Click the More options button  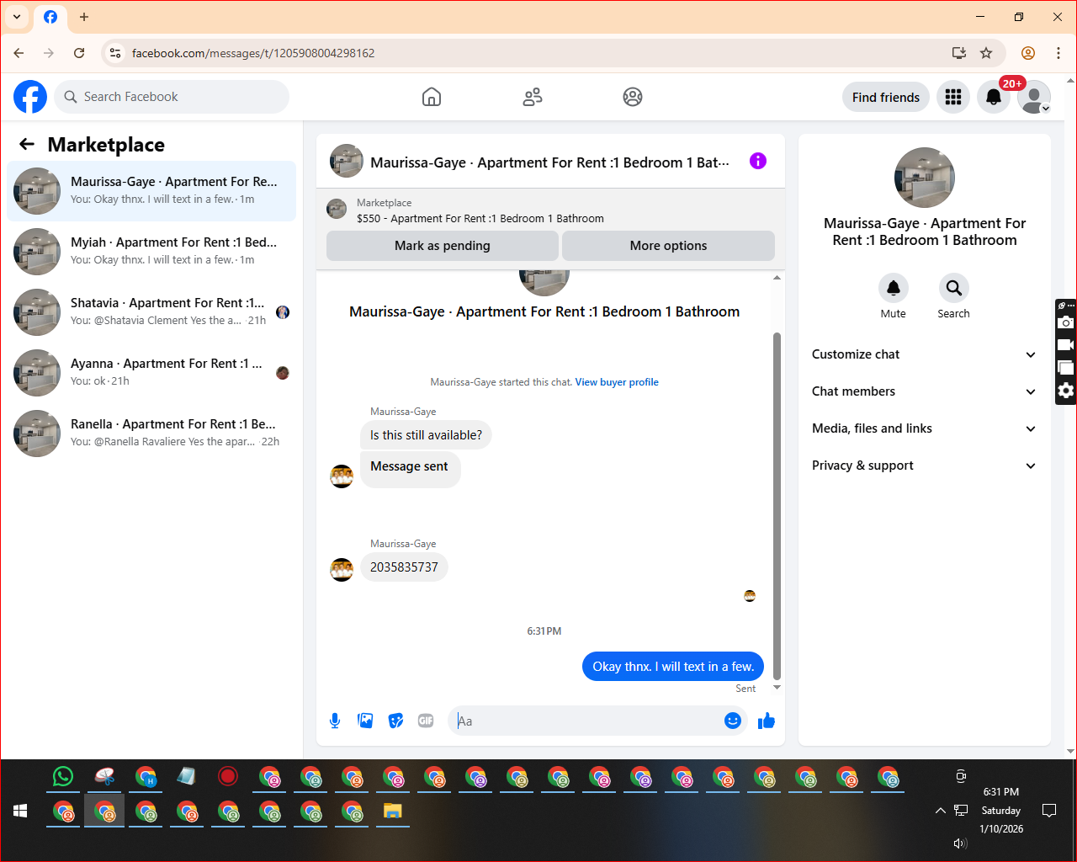668,246
